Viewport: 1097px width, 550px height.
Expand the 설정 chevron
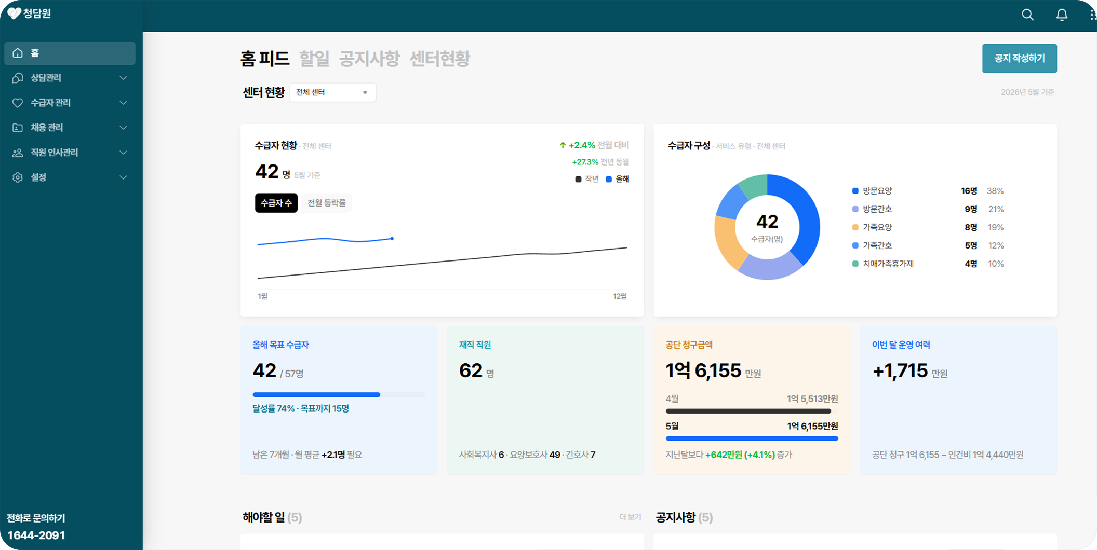pos(123,177)
